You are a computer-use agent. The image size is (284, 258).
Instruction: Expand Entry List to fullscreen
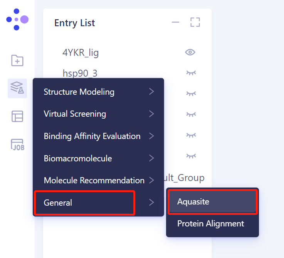coord(195,22)
